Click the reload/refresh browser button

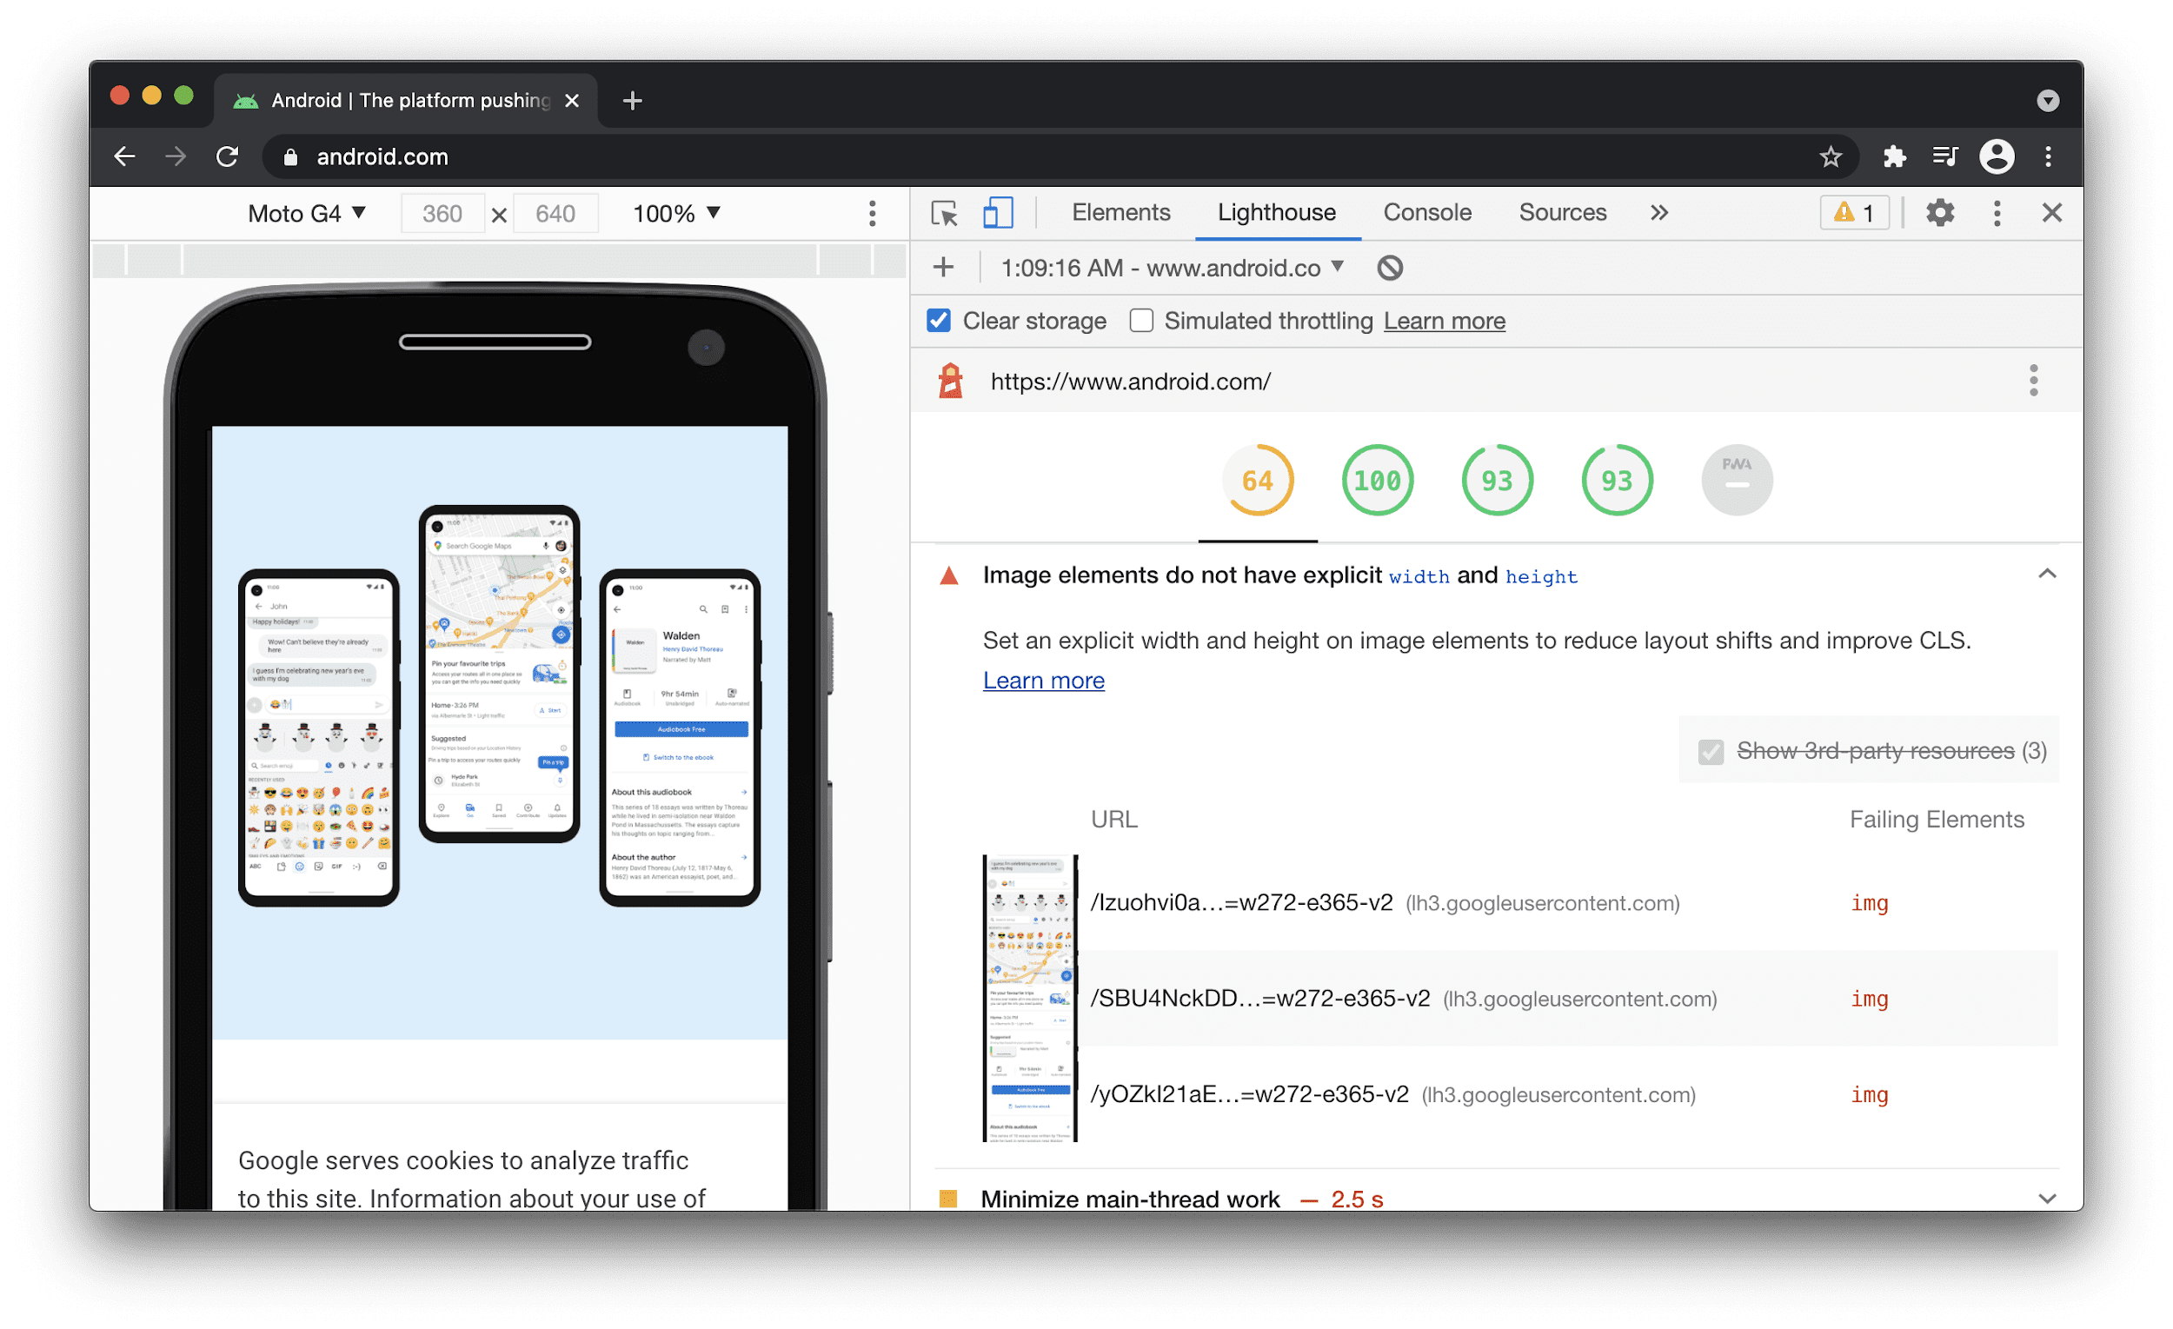point(229,156)
